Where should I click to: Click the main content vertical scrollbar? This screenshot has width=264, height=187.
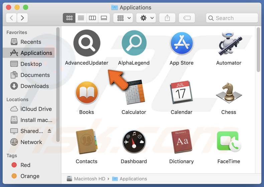point(258,50)
